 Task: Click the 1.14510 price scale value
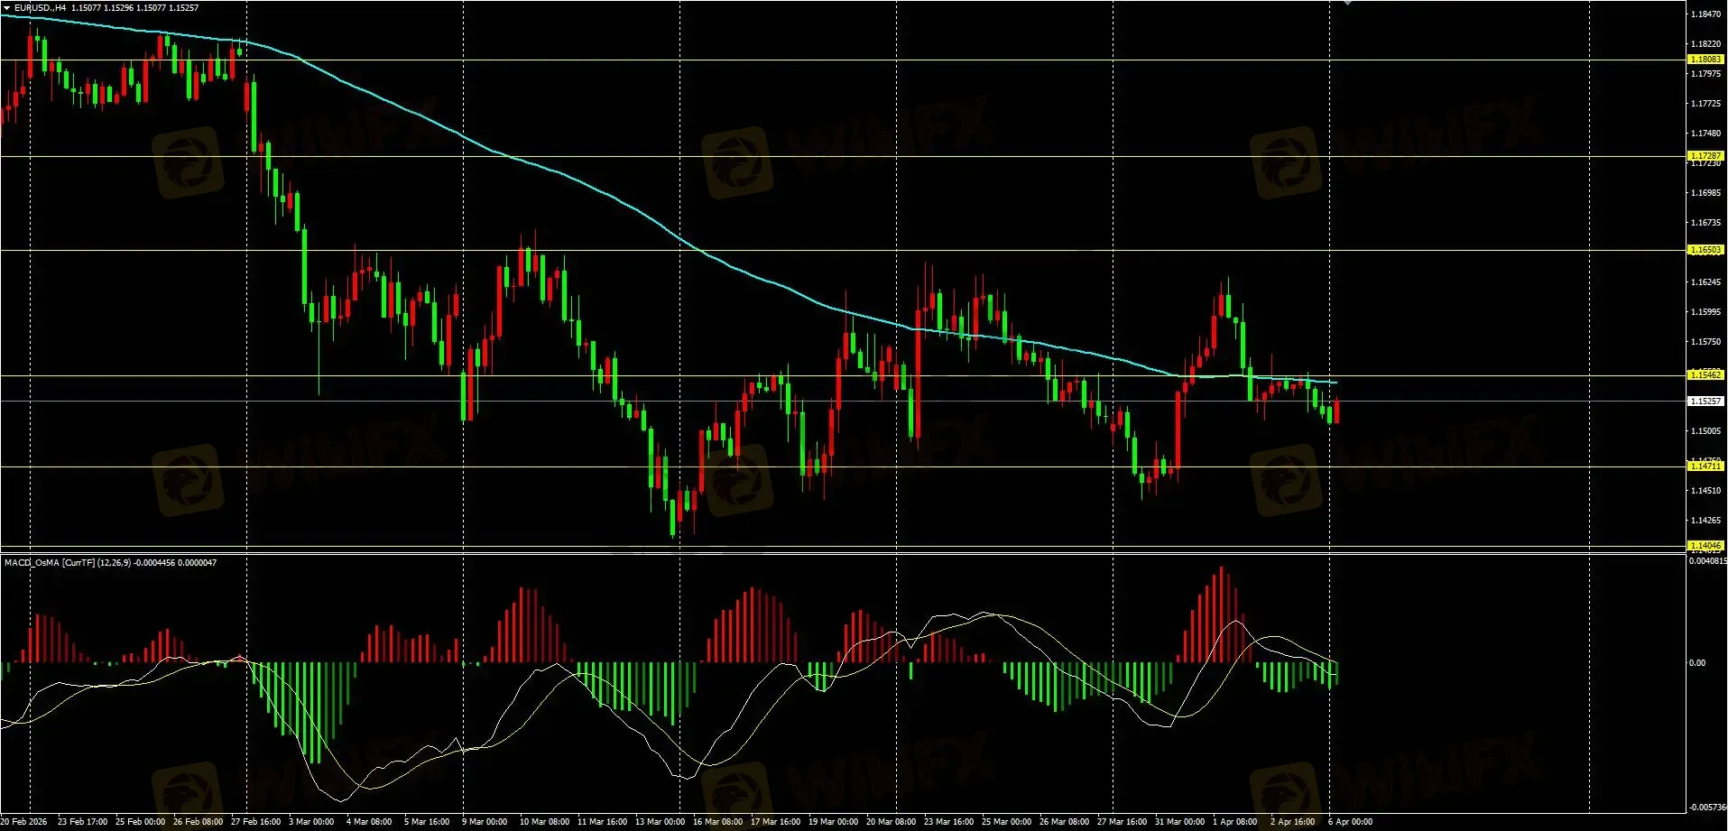pos(1705,491)
